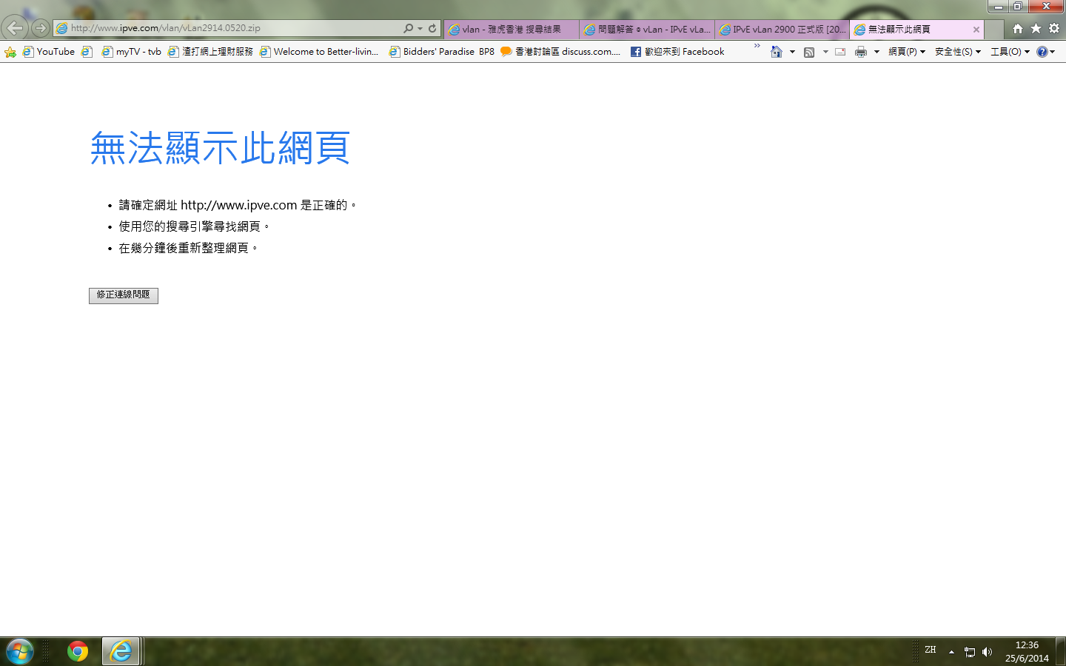This screenshot has height=666, width=1066.
Task: Open the '歡迎來到 Facebook' favorite
Action: 677,52
